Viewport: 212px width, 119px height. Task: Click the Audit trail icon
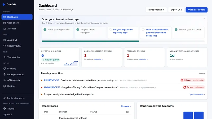pos(5,40)
